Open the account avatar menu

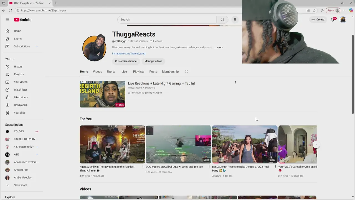click(x=343, y=19)
